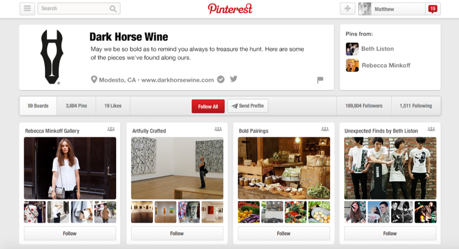Follow the Artfully Crafted board
The width and height of the screenshot is (459, 249).
click(x=177, y=233)
